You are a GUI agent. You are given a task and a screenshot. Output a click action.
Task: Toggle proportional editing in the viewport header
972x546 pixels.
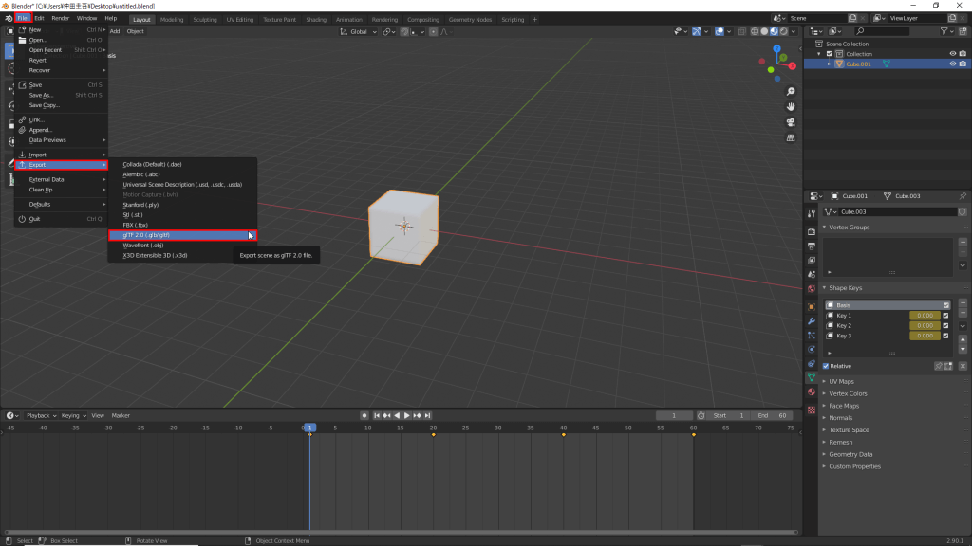point(434,31)
